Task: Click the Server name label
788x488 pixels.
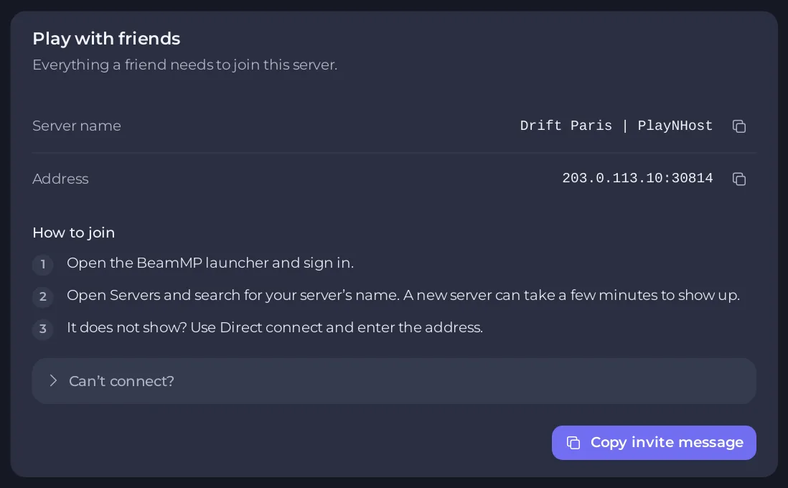Action: coord(76,126)
